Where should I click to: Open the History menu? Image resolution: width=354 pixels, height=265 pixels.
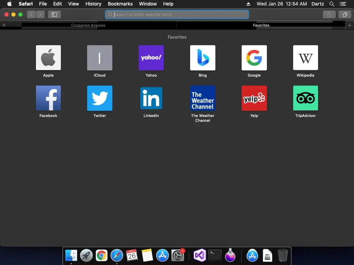pos(93,4)
